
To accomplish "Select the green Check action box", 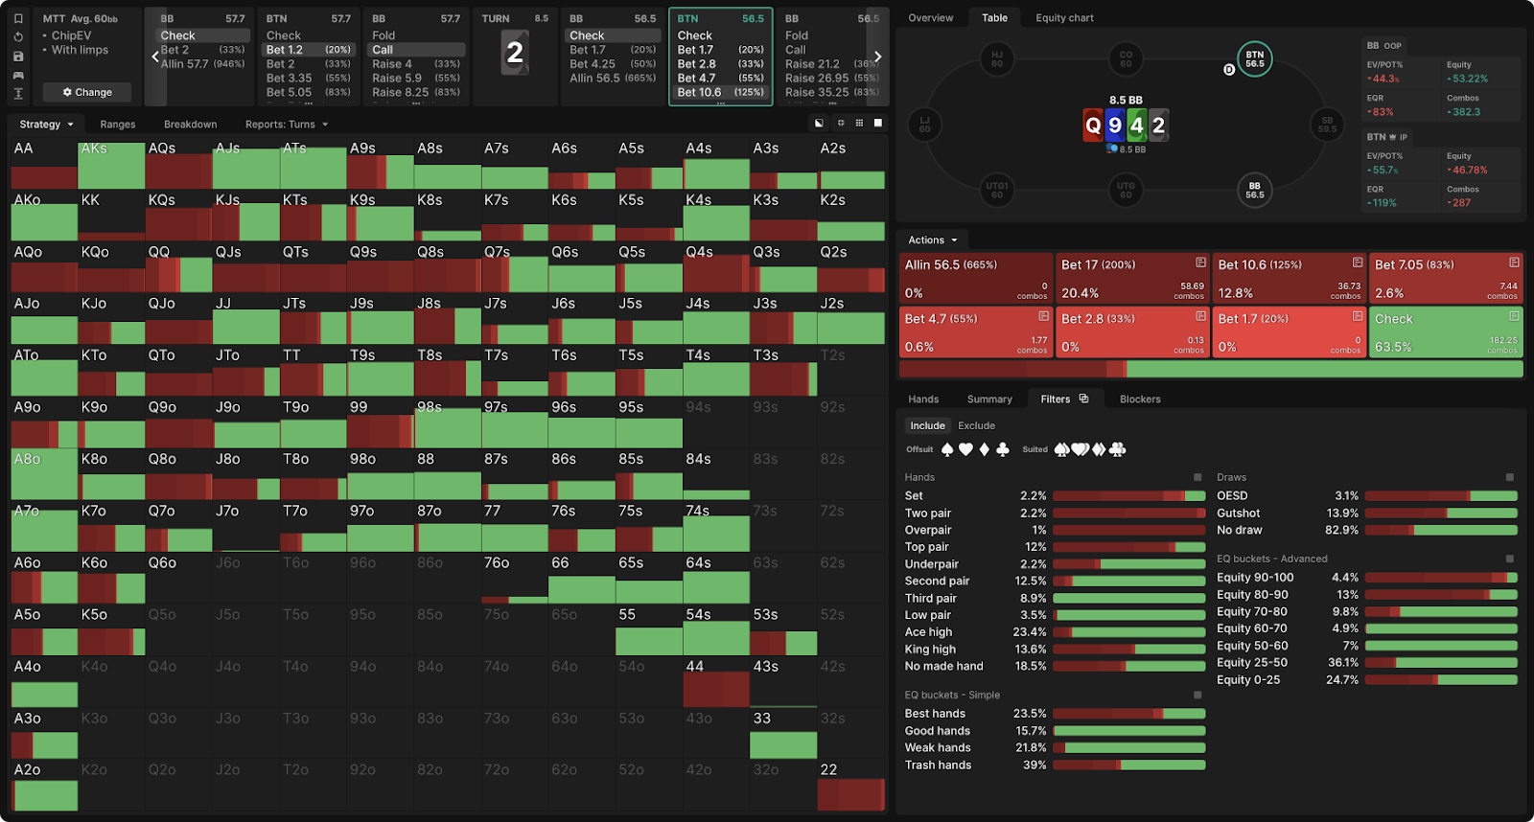I will tap(1446, 331).
